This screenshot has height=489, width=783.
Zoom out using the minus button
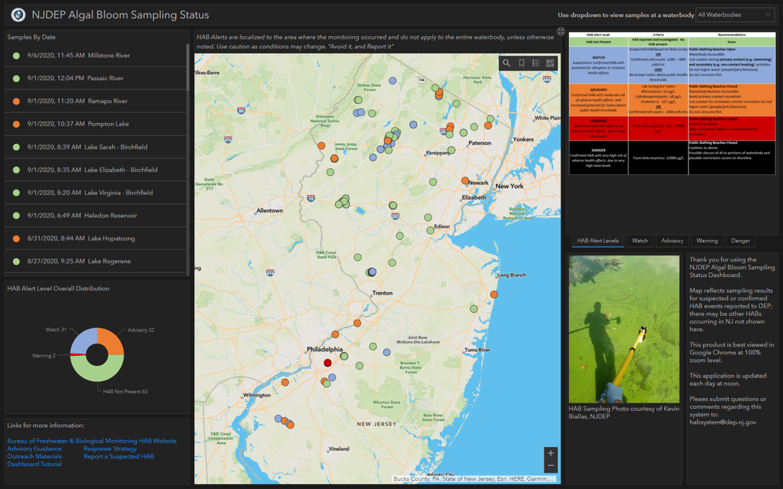[551, 465]
